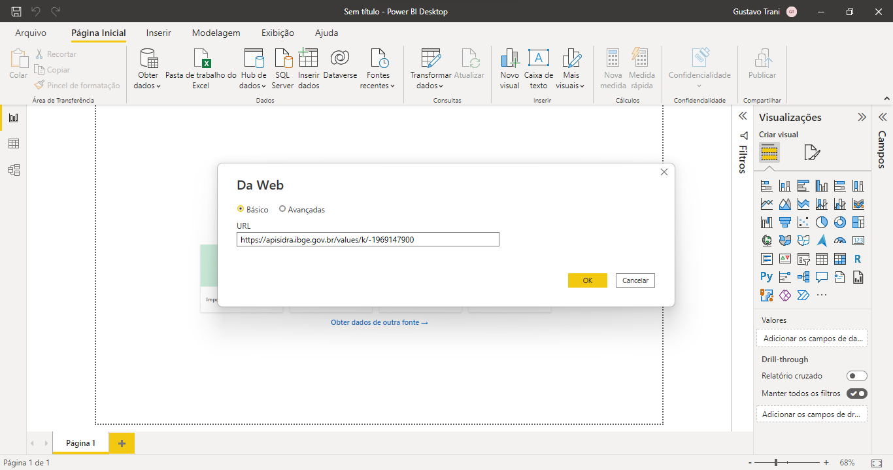This screenshot has height=470, width=893.
Task: Confirm the URL with OK
Action: point(588,280)
